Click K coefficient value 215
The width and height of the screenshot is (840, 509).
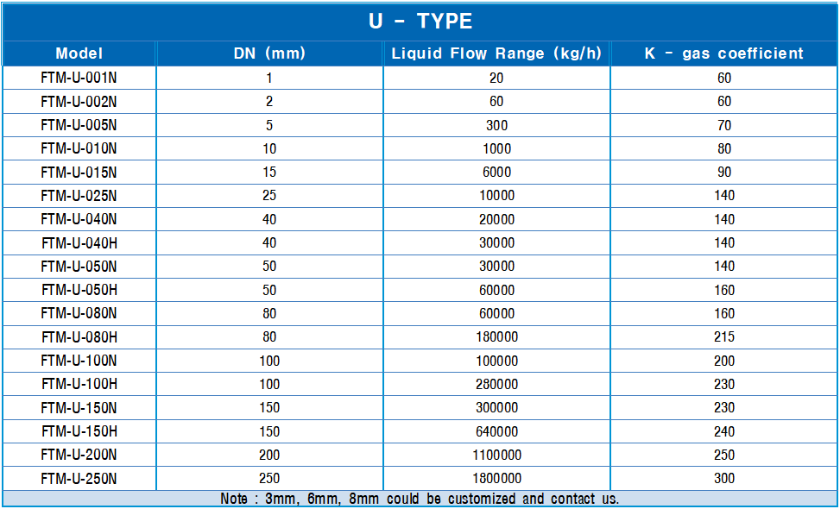coord(724,337)
